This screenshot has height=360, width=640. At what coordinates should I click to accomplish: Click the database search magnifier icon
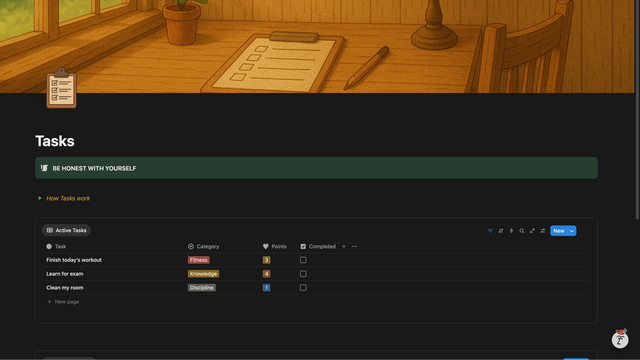pyautogui.click(x=522, y=231)
